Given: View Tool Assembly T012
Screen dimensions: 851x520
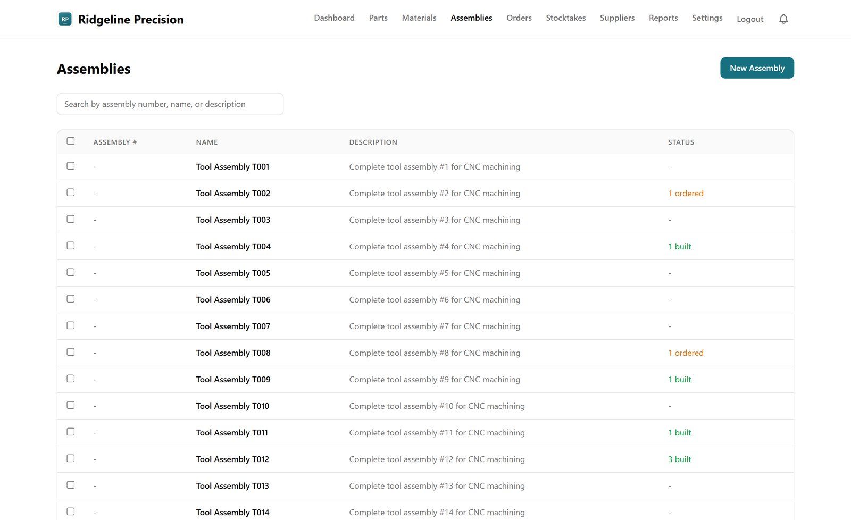Looking at the screenshot, I should coord(232,459).
